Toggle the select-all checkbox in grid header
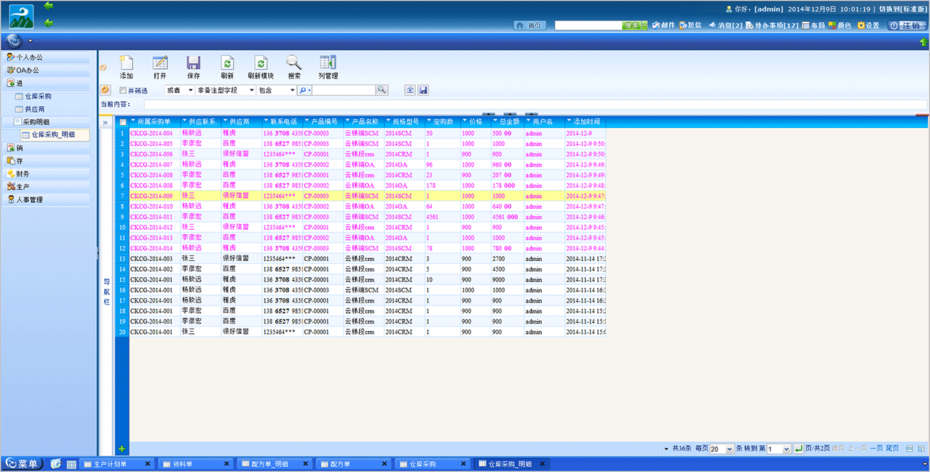 pos(123,122)
